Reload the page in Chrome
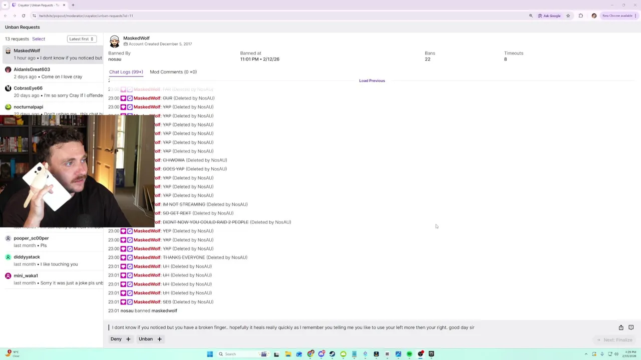This screenshot has width=641, height=360. pyautogui.click(x=23, y=15)
